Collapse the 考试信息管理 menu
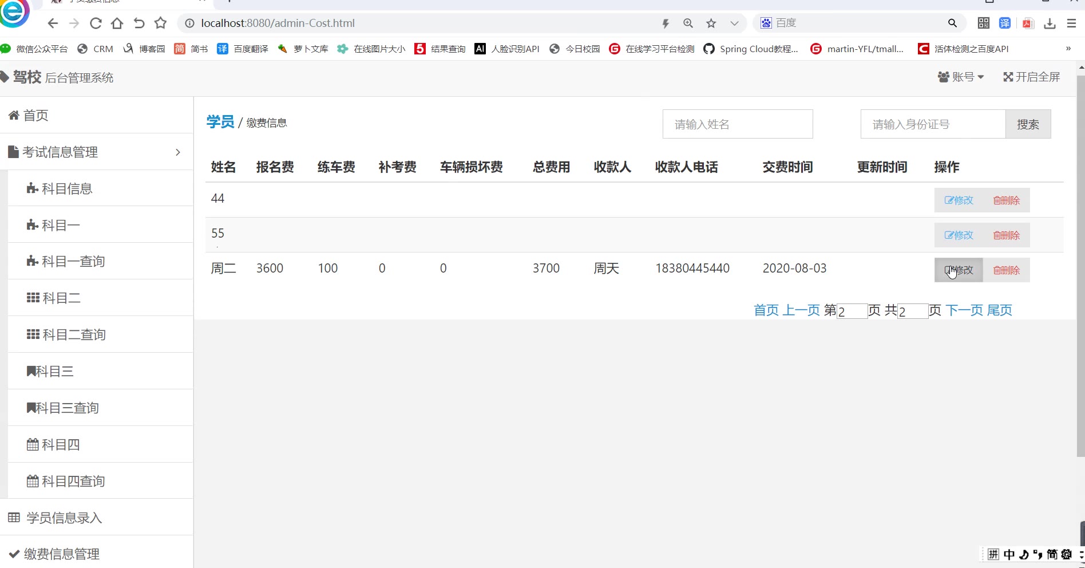This screenshot has height=568, width=1085. coord(96,152)
